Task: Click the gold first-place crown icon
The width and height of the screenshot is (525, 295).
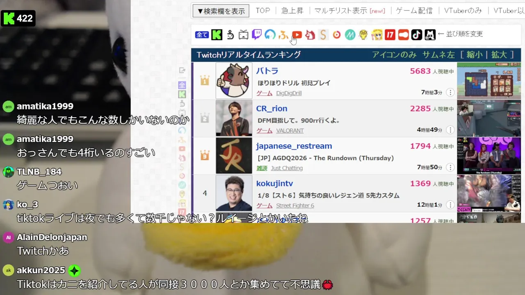Action: click(205, 81)
